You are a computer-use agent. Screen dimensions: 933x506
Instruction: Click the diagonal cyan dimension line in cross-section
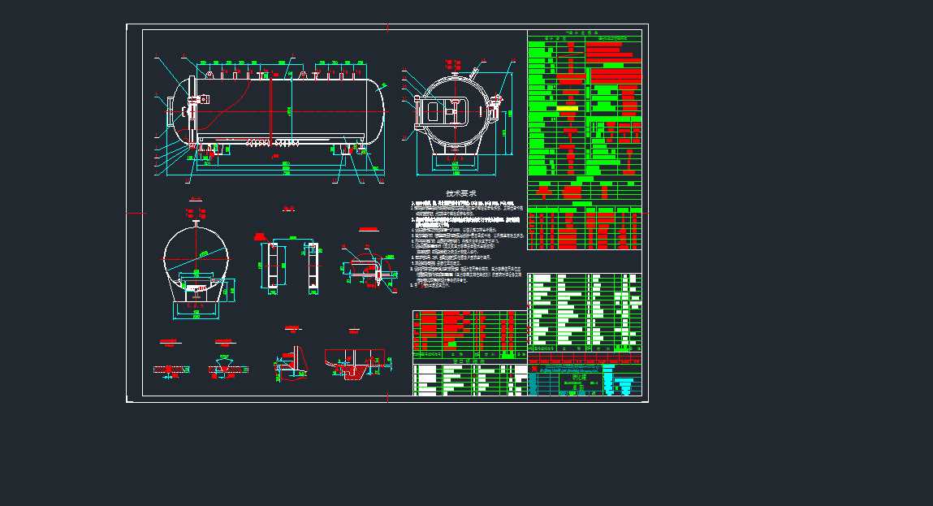pyautogui.click(x=196, y=257)
